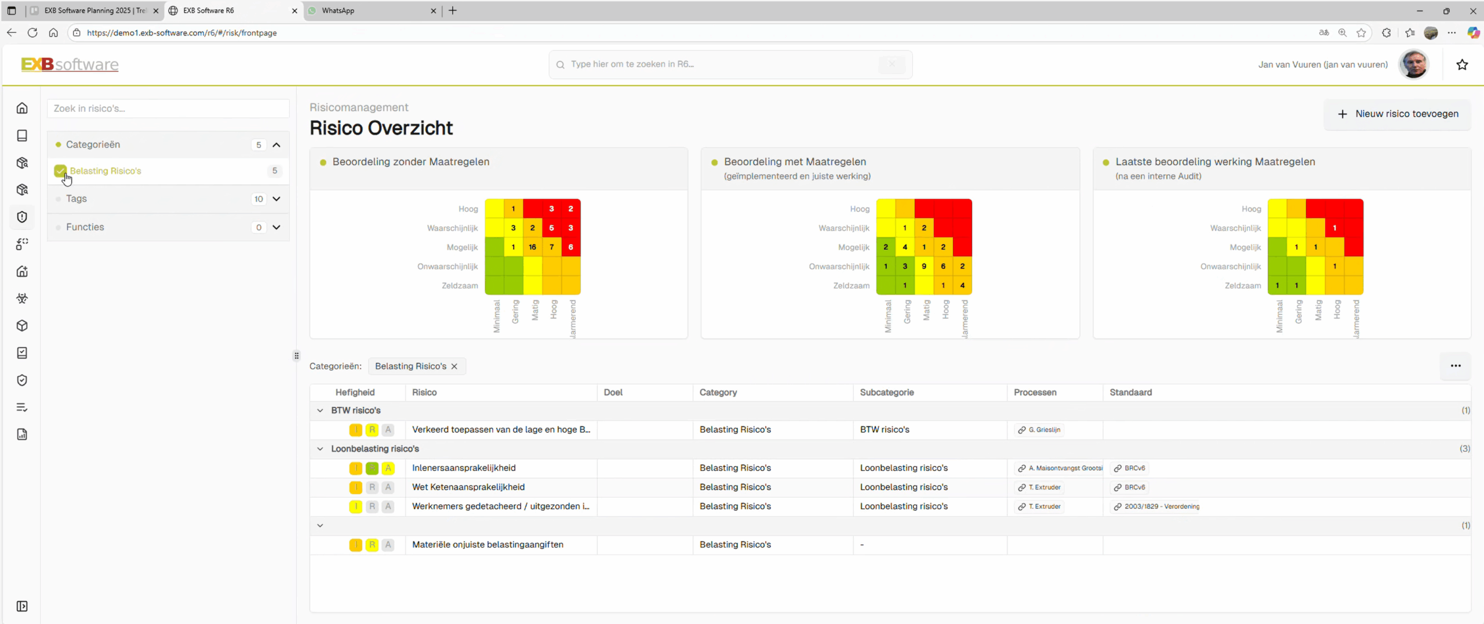Click the favorites star icon beside profile
Image resolution: width=1484 pixels, height=624 pixels.
1461,65
